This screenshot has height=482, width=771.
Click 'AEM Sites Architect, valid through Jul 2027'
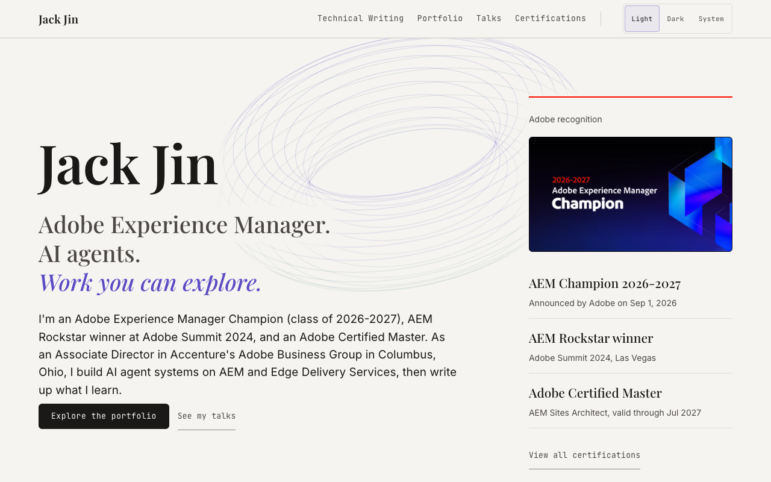615,413
